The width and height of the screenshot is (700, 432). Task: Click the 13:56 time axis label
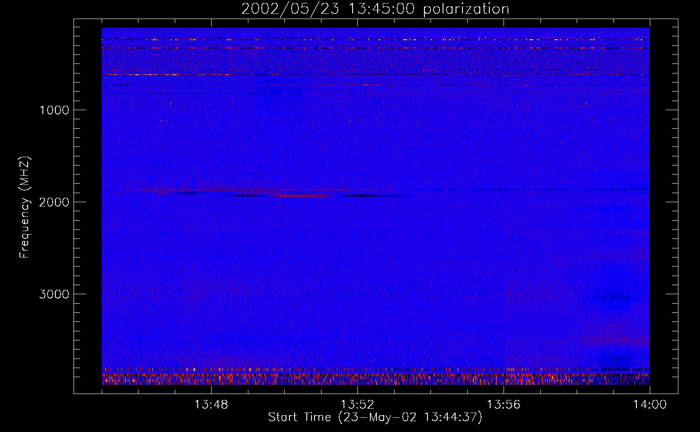click(x=504, y=405)
